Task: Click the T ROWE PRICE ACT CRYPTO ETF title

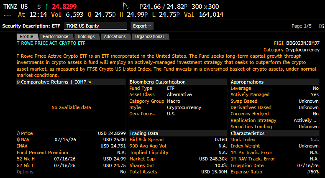Action: tap(51, 43)
